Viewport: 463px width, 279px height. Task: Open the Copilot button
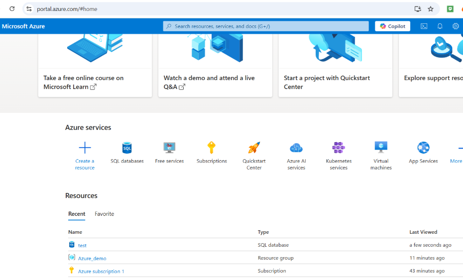pos(392,26)
